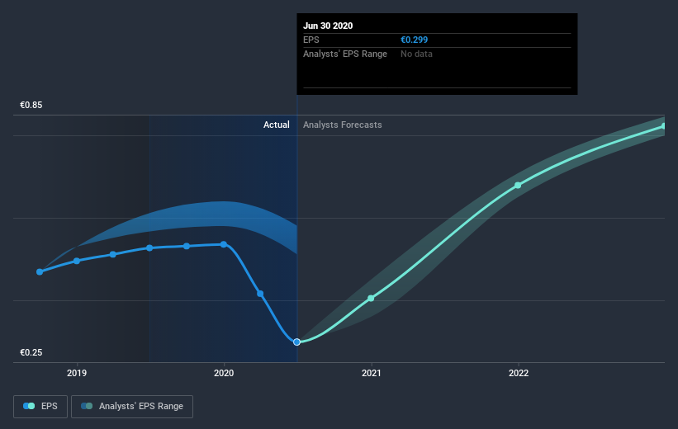Click the Analysts' EPS Range legend icon
The width and height of the screenshot is (678, 429).
click(x=87, y=406)
